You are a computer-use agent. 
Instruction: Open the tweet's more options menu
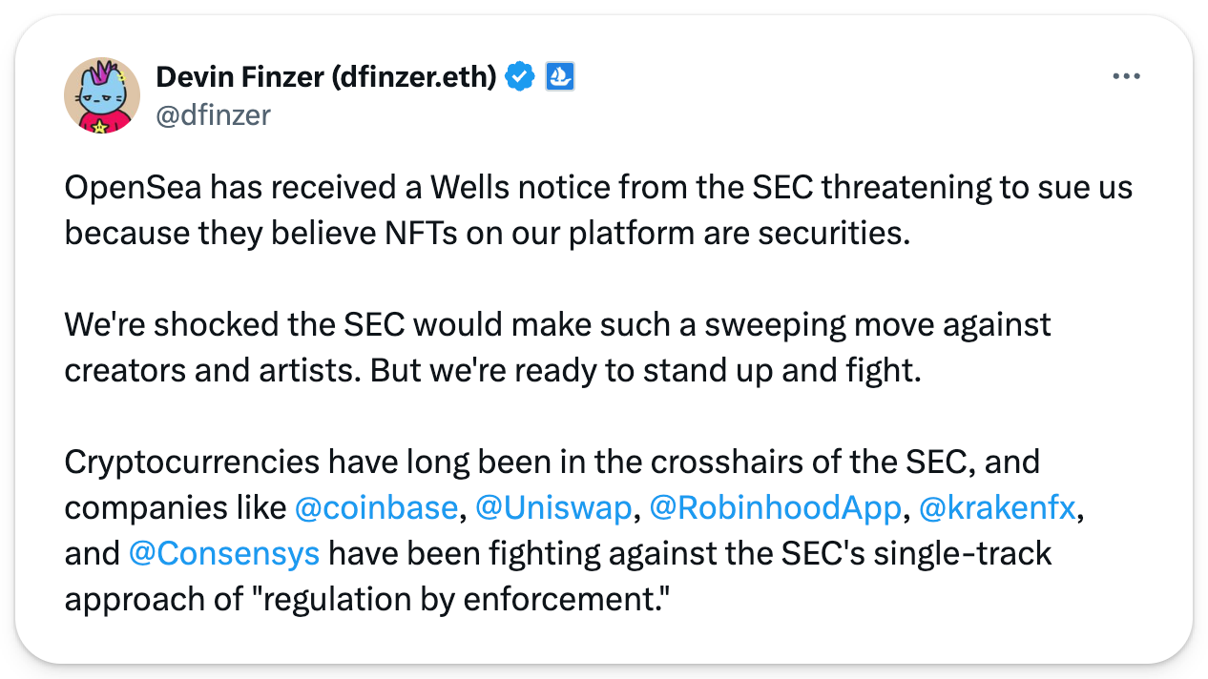tap(1127, 76)
